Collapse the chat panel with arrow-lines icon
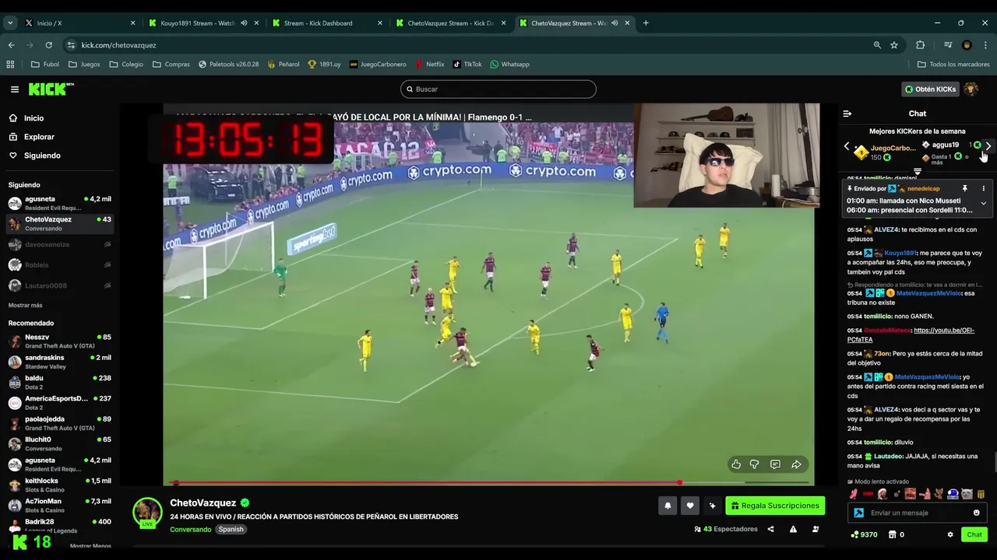The image size is (997, 560). 847,114
